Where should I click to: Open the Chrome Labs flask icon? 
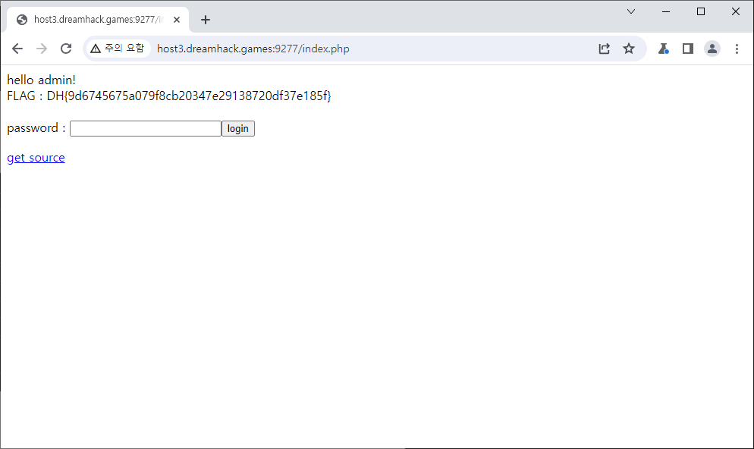click(664, 49)
